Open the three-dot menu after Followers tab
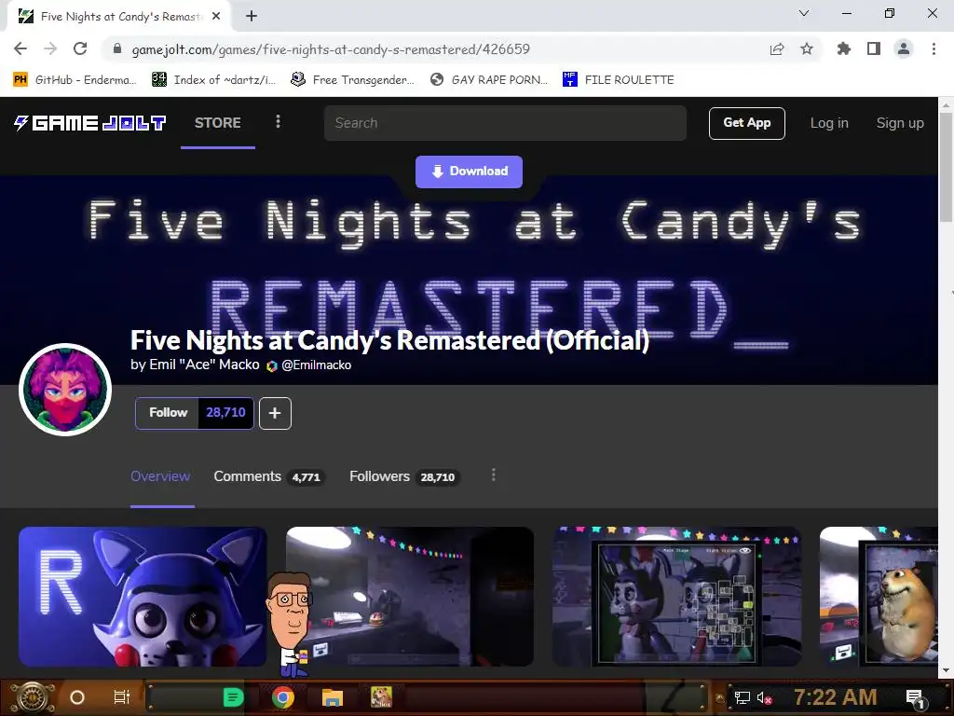 coord(494,475)
